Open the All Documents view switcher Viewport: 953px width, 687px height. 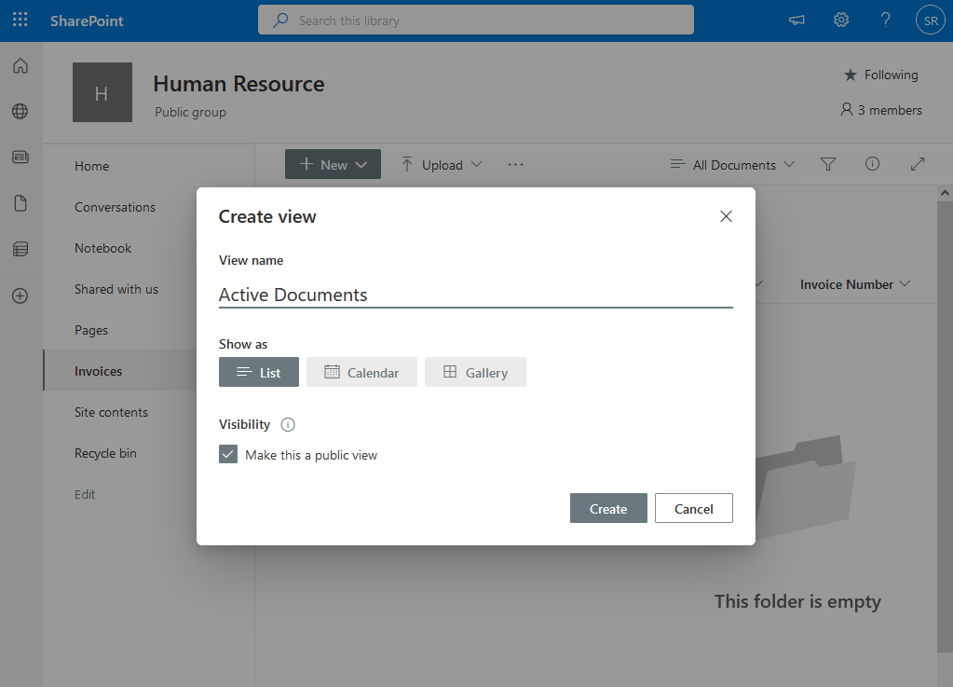[732, 164]
